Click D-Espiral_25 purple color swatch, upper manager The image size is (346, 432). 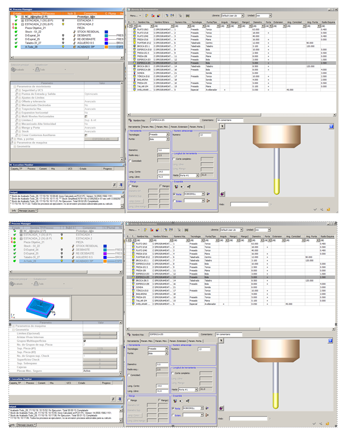pos(106,40)
